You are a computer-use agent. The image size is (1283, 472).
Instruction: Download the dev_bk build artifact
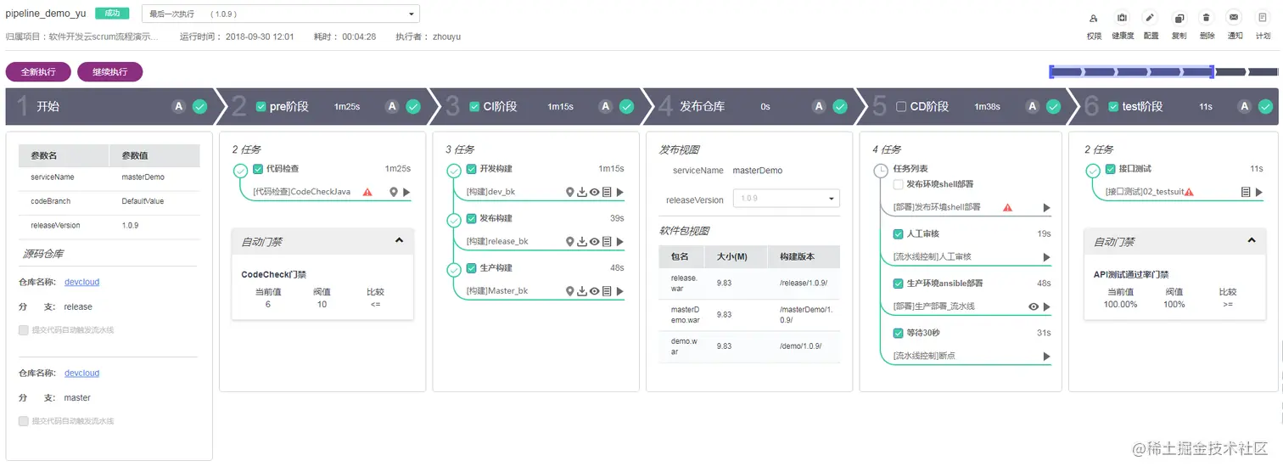coord(582,193)
